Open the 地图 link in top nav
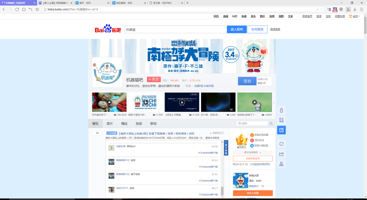 pyautogui.click(x=281, y=16)
